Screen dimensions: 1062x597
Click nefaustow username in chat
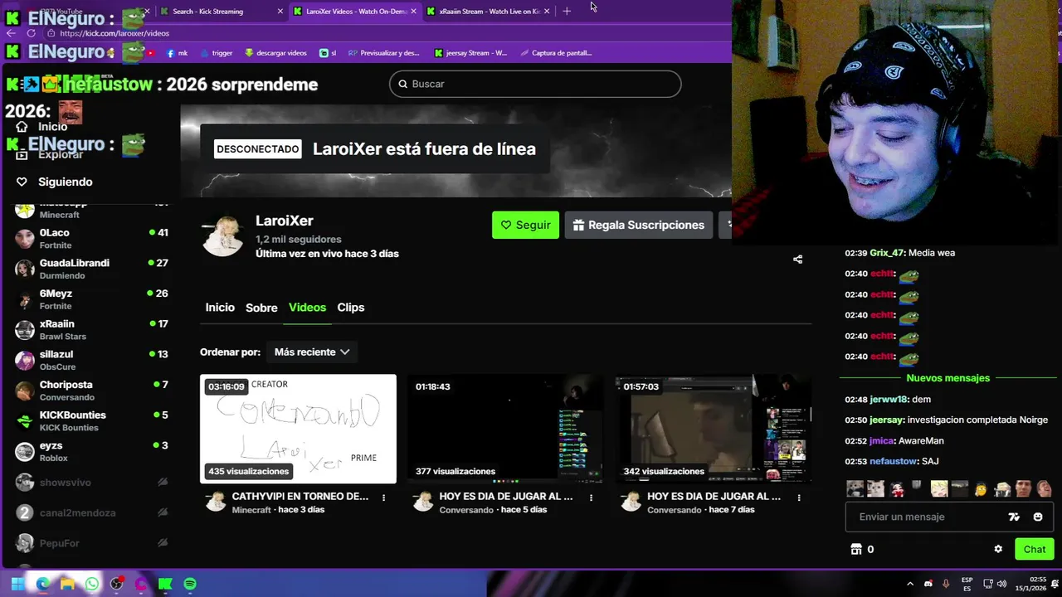(x=894, y=461)
